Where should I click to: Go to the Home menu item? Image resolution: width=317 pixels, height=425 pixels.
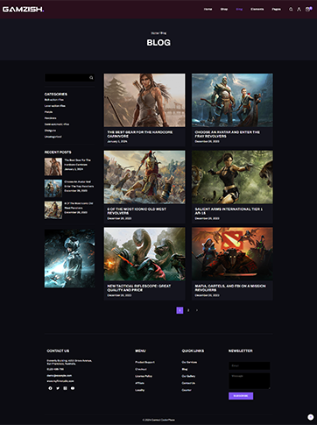point(208,10)
